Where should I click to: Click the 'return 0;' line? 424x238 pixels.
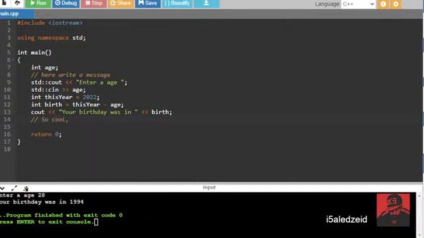click(x=46, y=134)
